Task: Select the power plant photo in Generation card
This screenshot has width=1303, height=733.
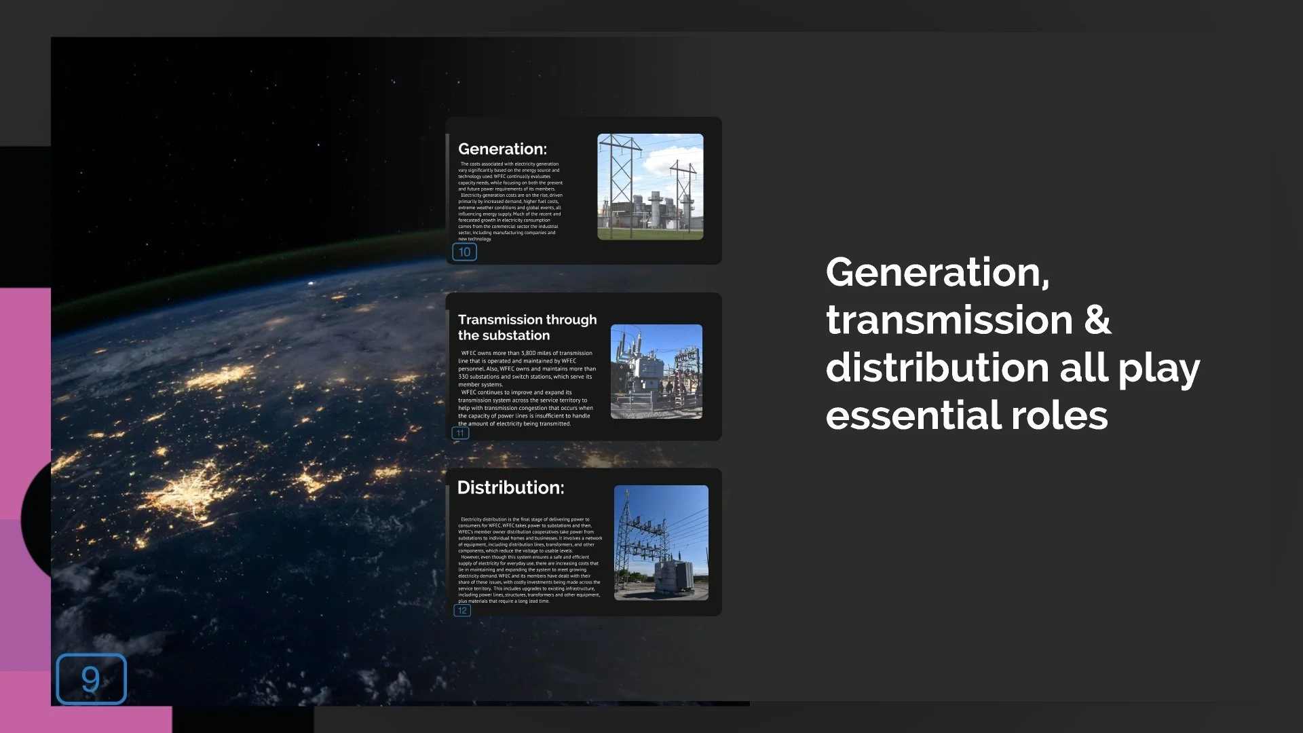Action: [x=649, y=187]
